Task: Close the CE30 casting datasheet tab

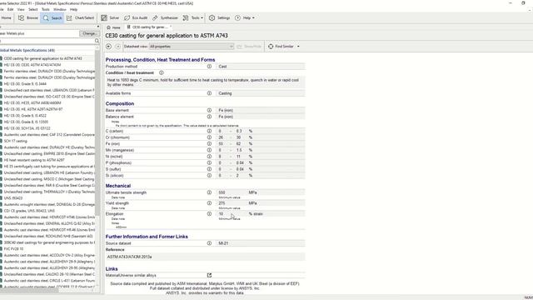Action: 171,27
